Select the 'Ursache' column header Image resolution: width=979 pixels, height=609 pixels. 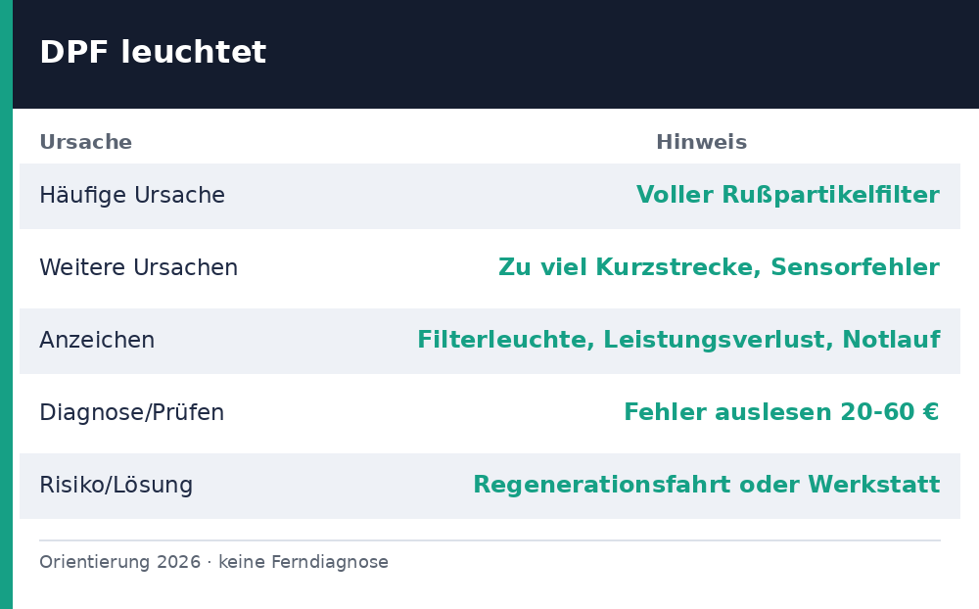(85, 142)
